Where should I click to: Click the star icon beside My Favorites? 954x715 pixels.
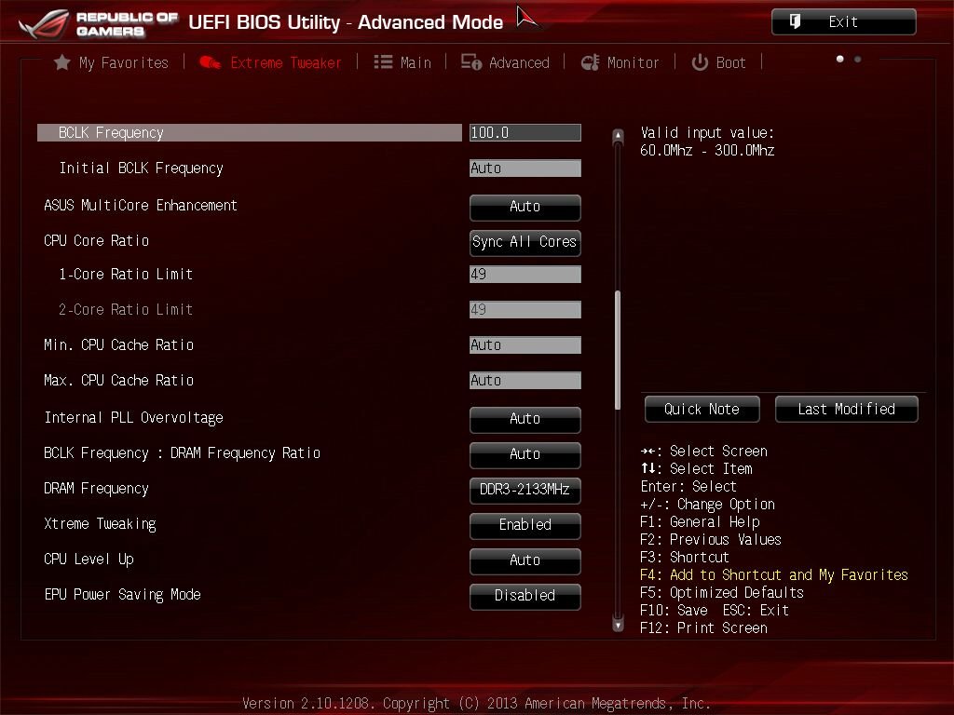pos(62,62)
